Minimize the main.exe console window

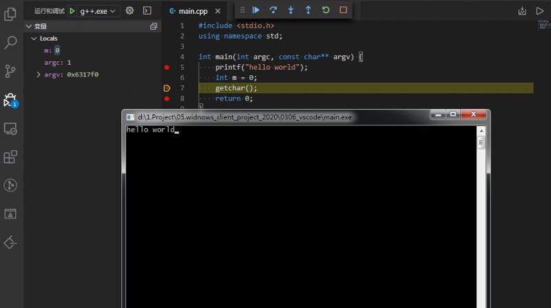pyautogui.click(x=438, y=114)
